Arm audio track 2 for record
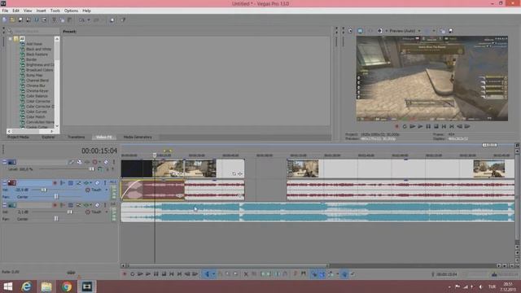 [x=55, y=183]
